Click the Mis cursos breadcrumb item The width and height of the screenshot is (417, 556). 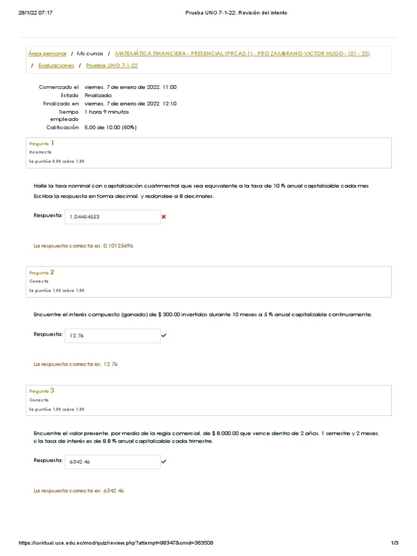click(89, 54)
